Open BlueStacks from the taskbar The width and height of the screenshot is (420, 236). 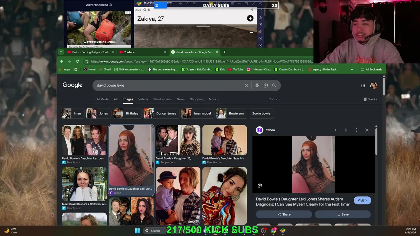tap(283, 231)
